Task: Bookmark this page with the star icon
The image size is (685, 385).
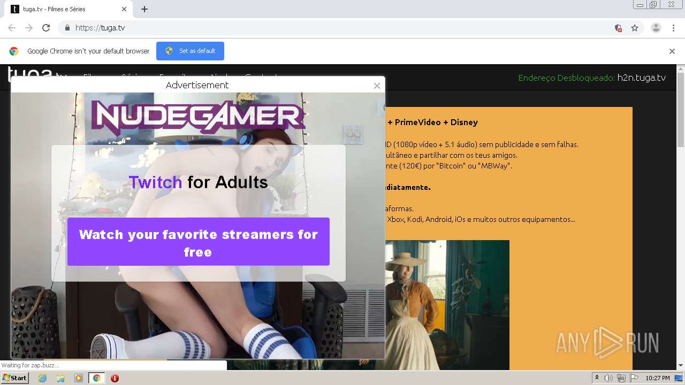Action: point(635,28)
